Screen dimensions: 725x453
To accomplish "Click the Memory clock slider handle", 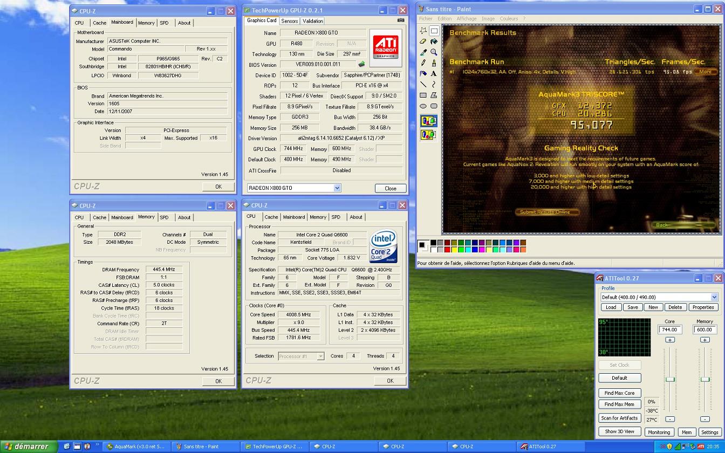I will pos(705,379).
